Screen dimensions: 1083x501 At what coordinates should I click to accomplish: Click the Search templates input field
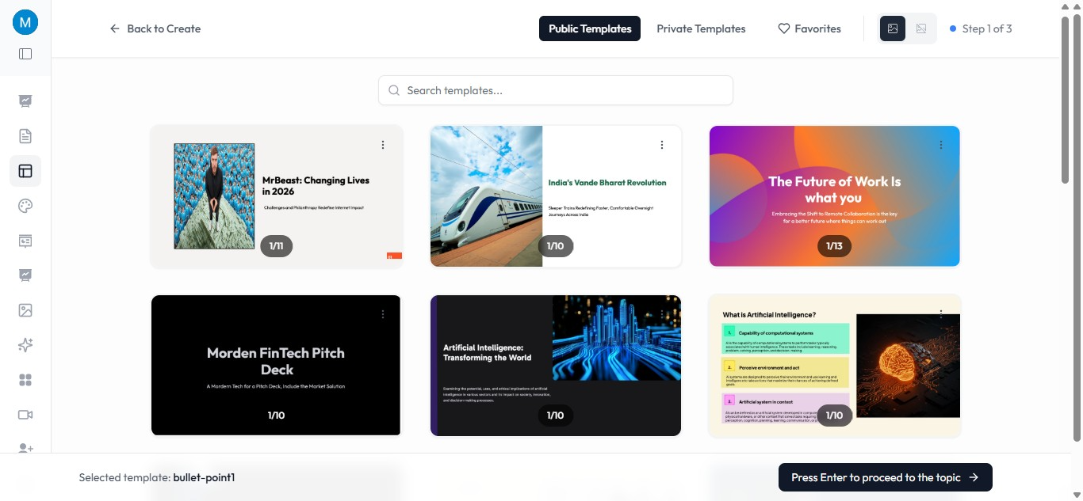point(556,90)
